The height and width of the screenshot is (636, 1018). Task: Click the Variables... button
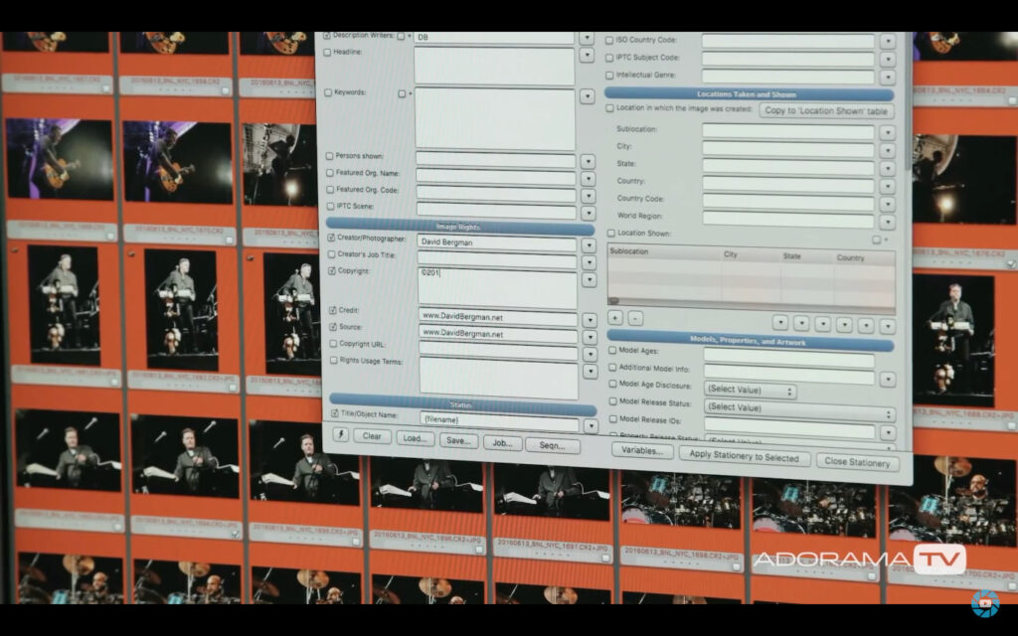(641, 450)
